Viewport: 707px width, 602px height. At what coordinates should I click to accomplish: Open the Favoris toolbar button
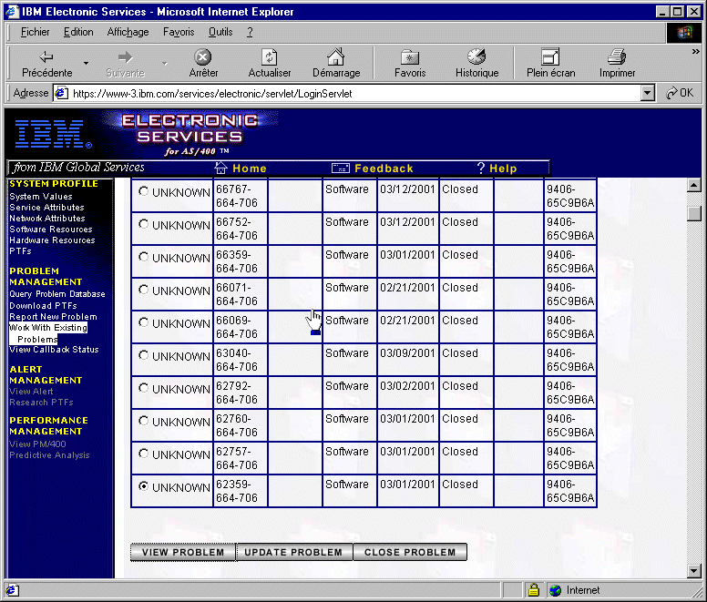click(x=410, y=64)
